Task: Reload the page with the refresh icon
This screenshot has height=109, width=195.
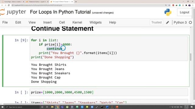Action: [9, 5]
